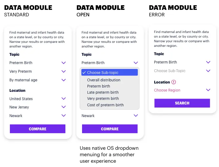
Task: Expand greyed Choose Sub-Topic dropdown
Action: coord(182,71)
